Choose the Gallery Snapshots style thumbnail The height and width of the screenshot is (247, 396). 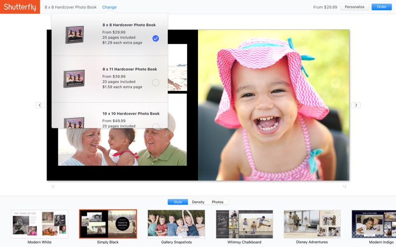click(x=176, y=224)
